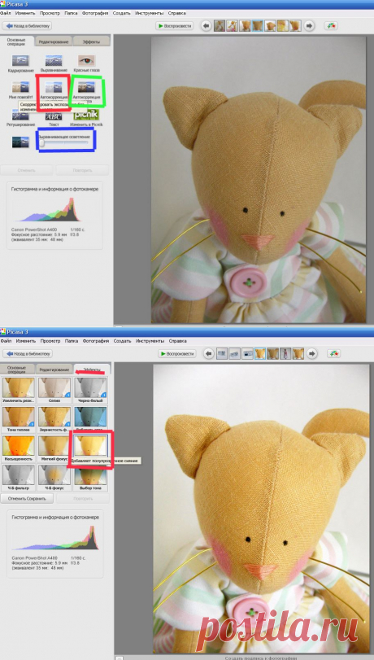Click auto color icon in green box
Screen dimensions: 374x660
pyautogui.click(x=87, y=87)
